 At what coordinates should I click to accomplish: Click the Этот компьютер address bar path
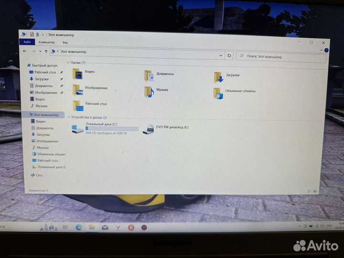click(x=73, y=52)
